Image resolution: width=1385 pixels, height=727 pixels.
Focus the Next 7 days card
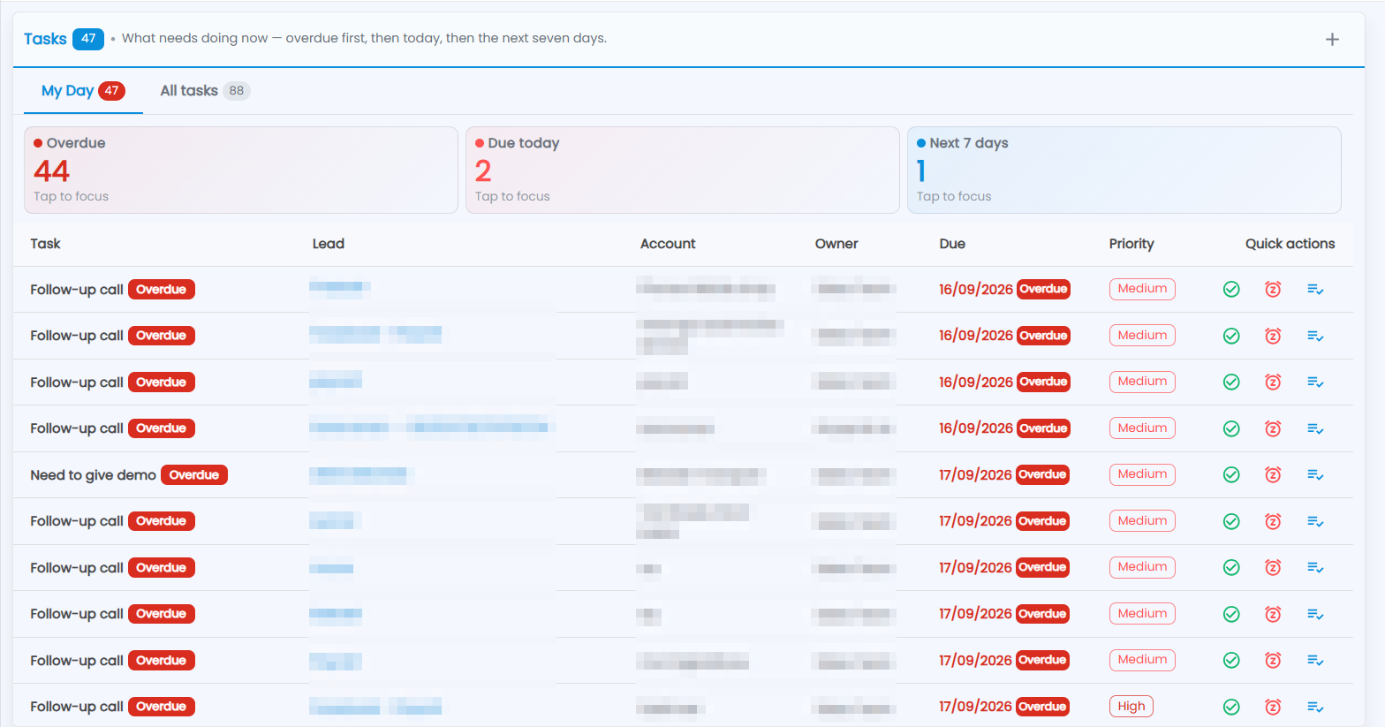tap(1124, 170)
